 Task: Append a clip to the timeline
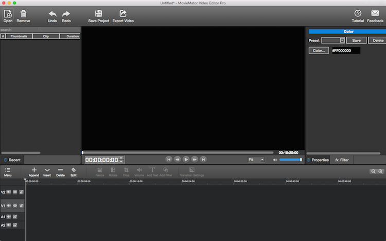click(34, 170)
